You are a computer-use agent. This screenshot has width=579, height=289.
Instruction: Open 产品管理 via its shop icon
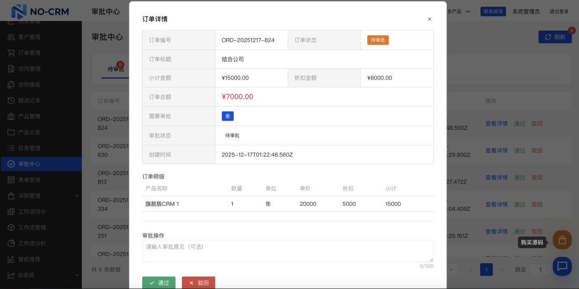click(x=11, y=116)
